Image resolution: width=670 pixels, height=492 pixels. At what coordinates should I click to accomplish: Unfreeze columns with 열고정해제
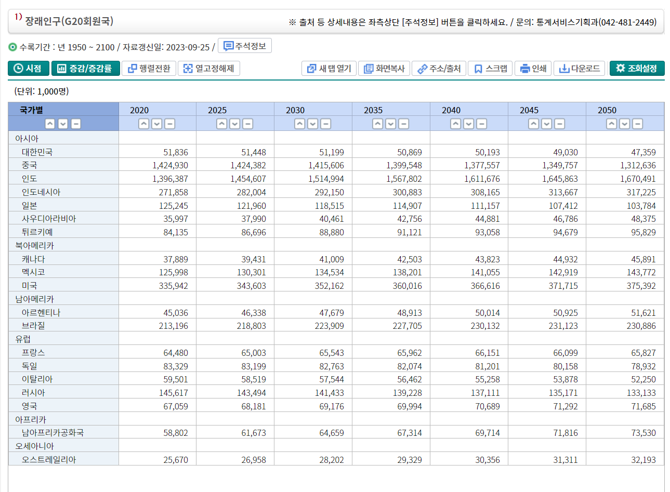click(x=209, y=69)
